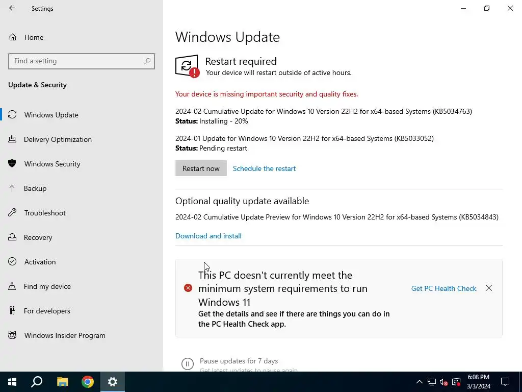Open Get PC Health Check link
Image resolution: width=522 pixels, height=392 pixels.
[444, 288]
